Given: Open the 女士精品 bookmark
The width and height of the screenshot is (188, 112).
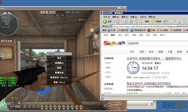Looking at the screenshot, I should coord(162,30).
